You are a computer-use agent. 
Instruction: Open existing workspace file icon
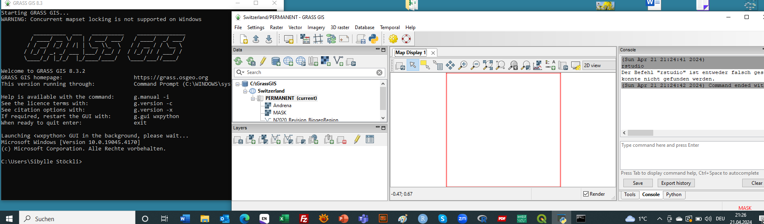(x=256, y=39)
